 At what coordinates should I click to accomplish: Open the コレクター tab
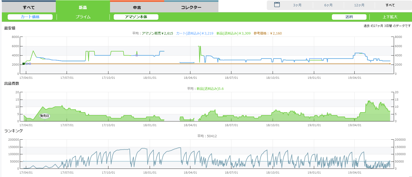[x=191, y=7]
